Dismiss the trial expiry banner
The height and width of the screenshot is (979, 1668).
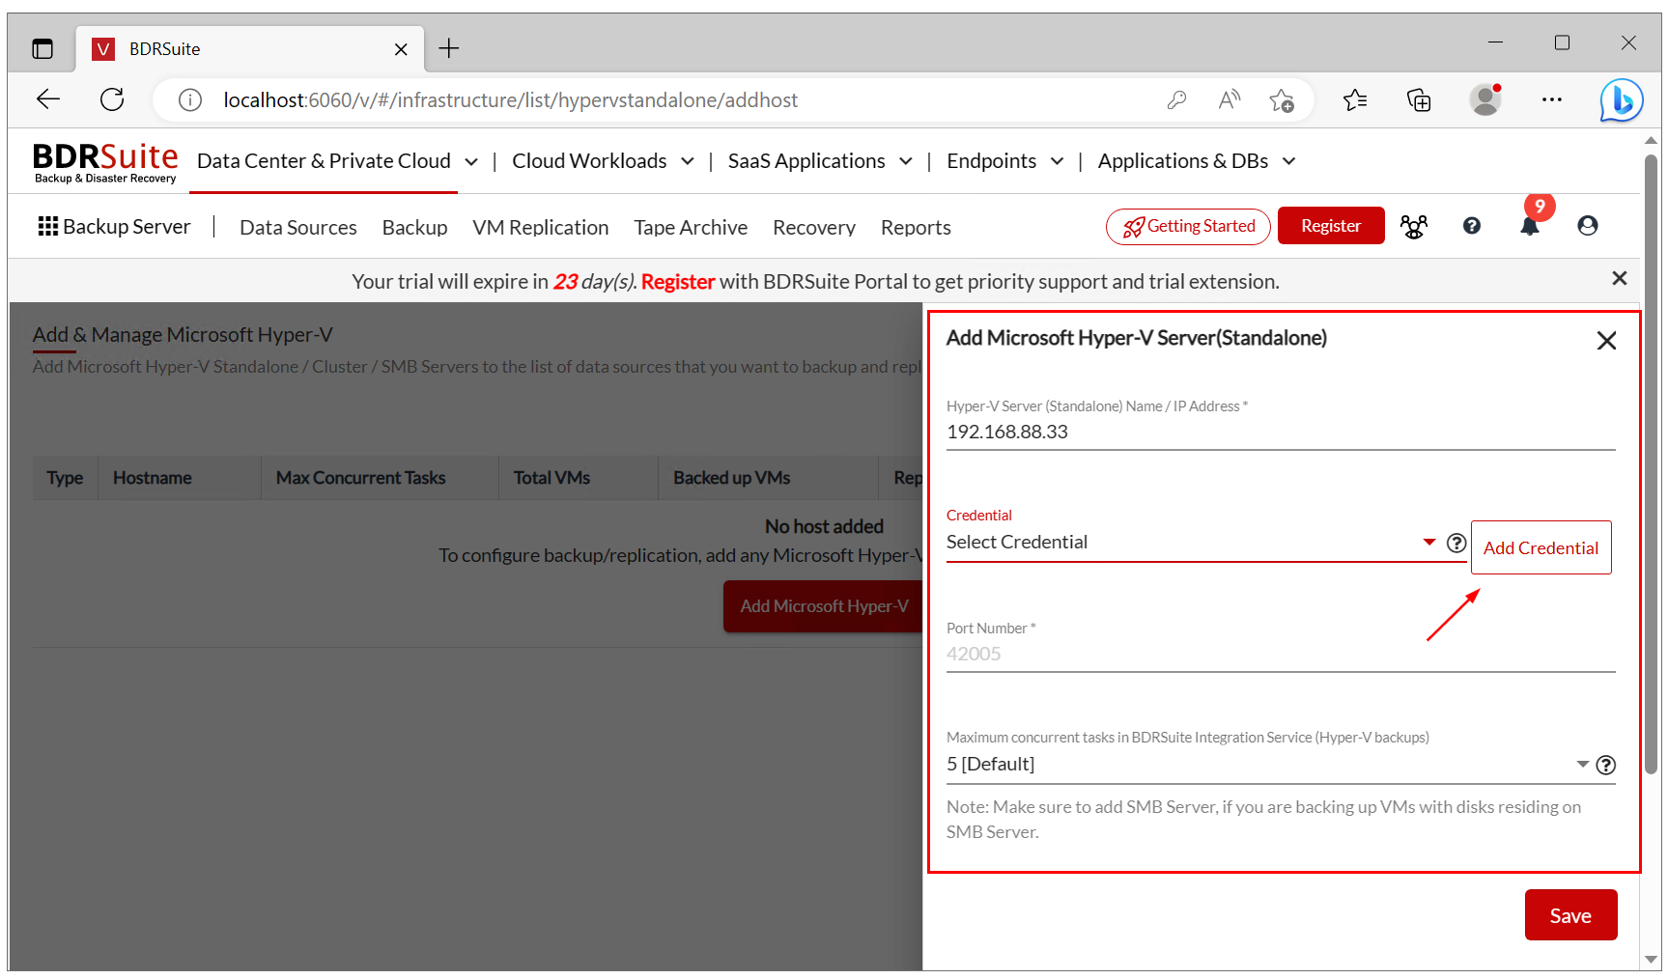(x=1620, y=279)
